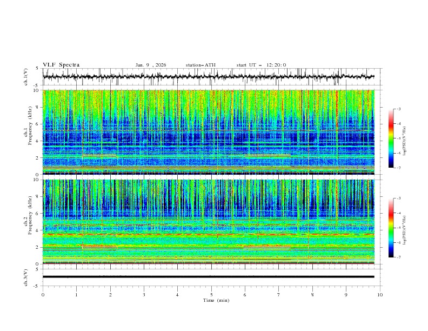
Task: Click the time axis tick label '4'
Action: [177, 295]
